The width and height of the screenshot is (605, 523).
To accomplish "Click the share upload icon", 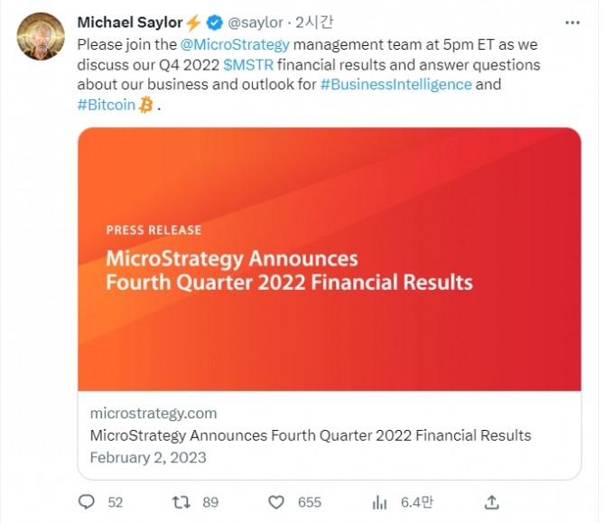I will click(x=491, y=501).
